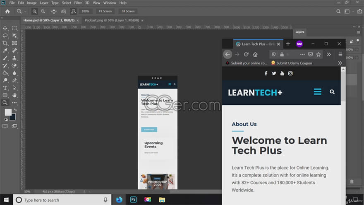Open Firefox page actions three-dots menu
Image resolution: width=364 pixels, height=205 pixels.
click(302, 54)
